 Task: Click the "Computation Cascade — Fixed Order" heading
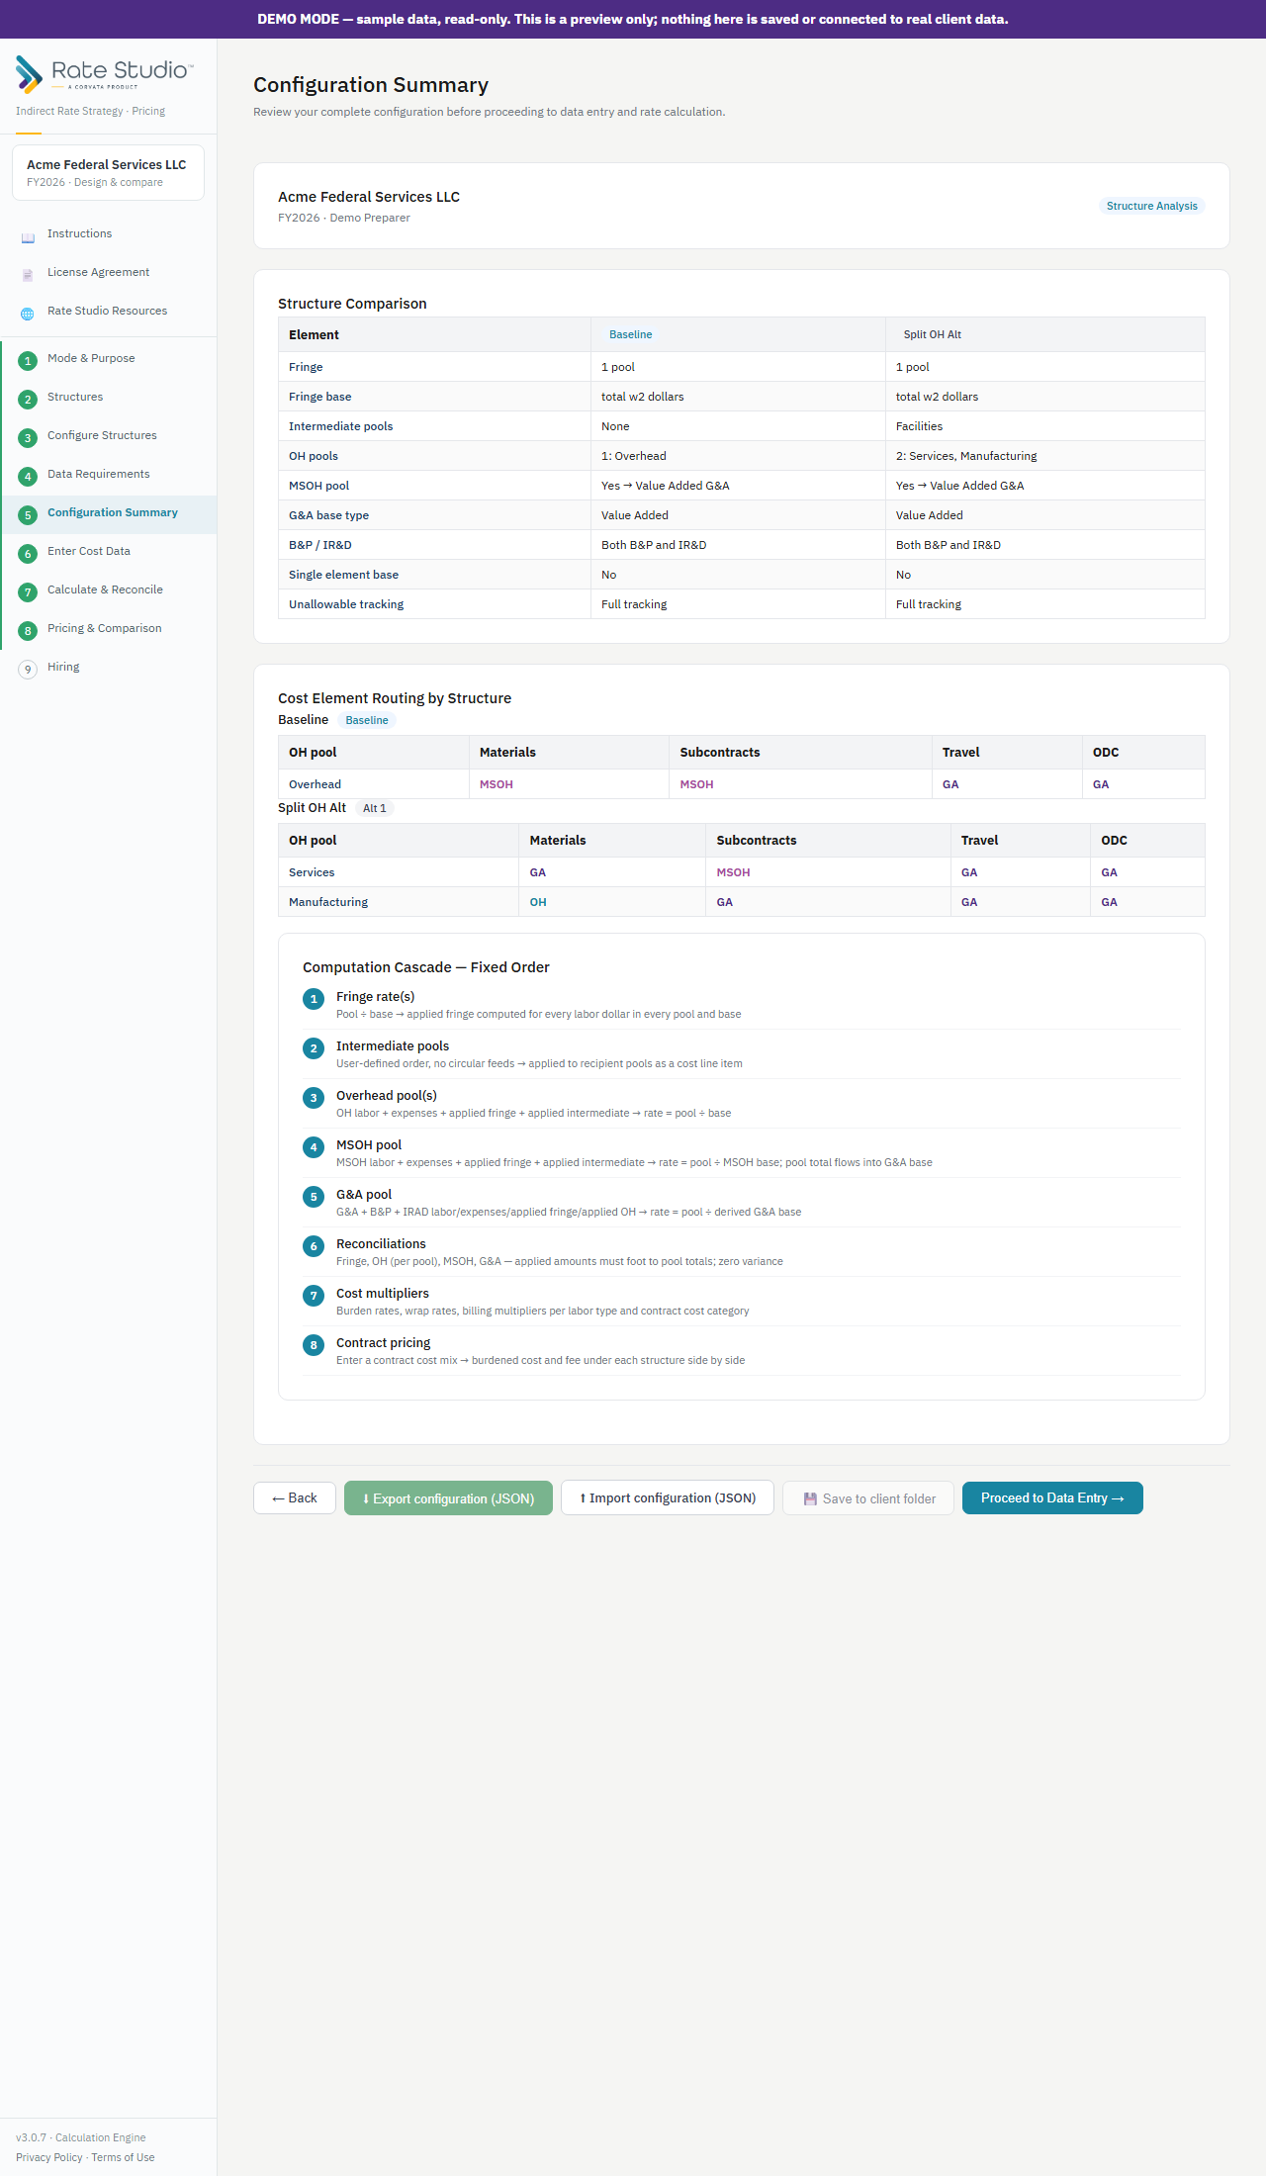coord(426,967)
